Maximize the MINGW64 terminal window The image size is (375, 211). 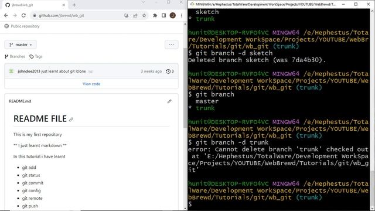tap(356, 4)
